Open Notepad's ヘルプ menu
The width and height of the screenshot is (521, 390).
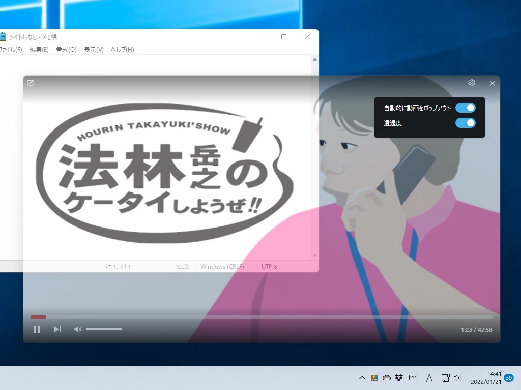pos(122,49)
